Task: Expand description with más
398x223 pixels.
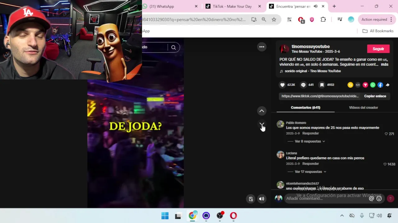Action: [x=385, y=64]
